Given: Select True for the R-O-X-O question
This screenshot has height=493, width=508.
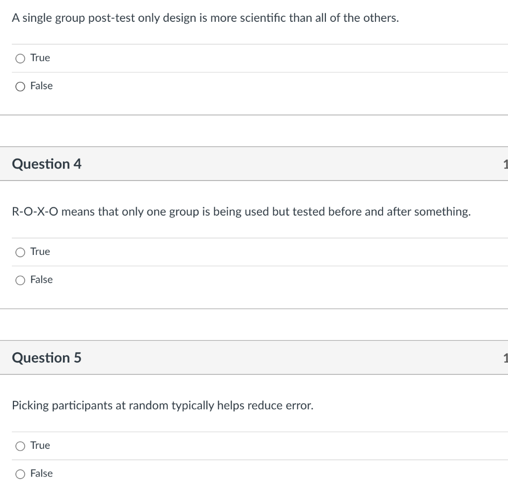Looking at the screenshot, I should pyautogui.click(x=20, y=252).
